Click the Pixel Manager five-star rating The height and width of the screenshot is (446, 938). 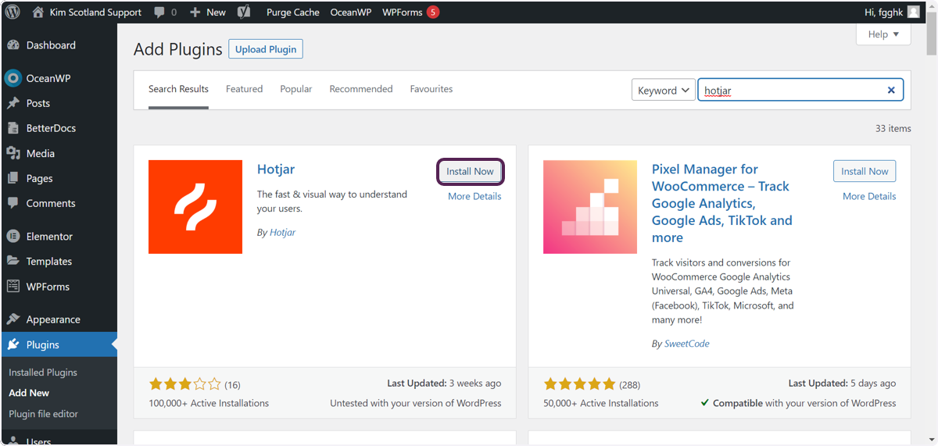tap(579, 384)
